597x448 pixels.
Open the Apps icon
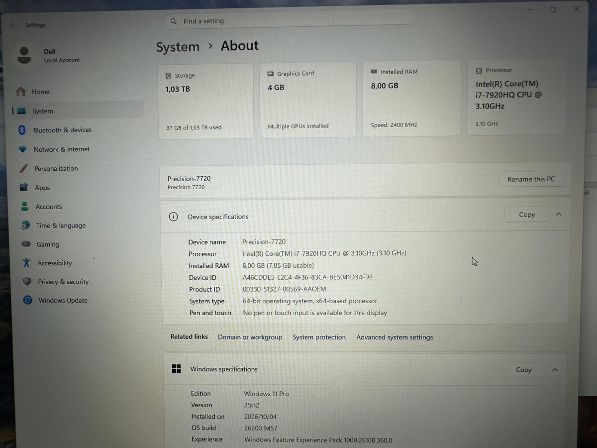point(23,188)
